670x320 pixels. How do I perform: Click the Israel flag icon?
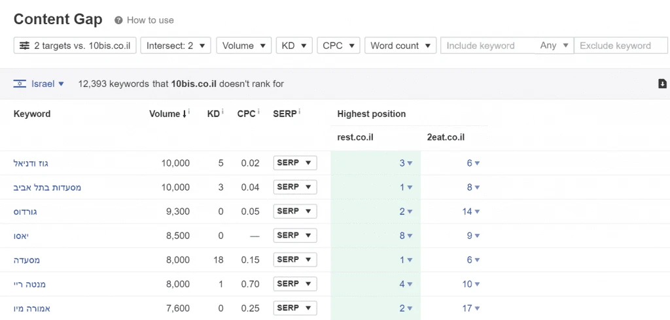coord(20,84)
